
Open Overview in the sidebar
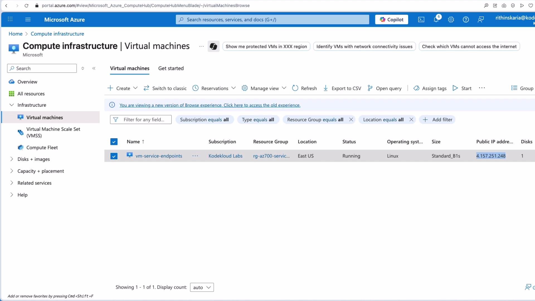click(x=27, y=82)
